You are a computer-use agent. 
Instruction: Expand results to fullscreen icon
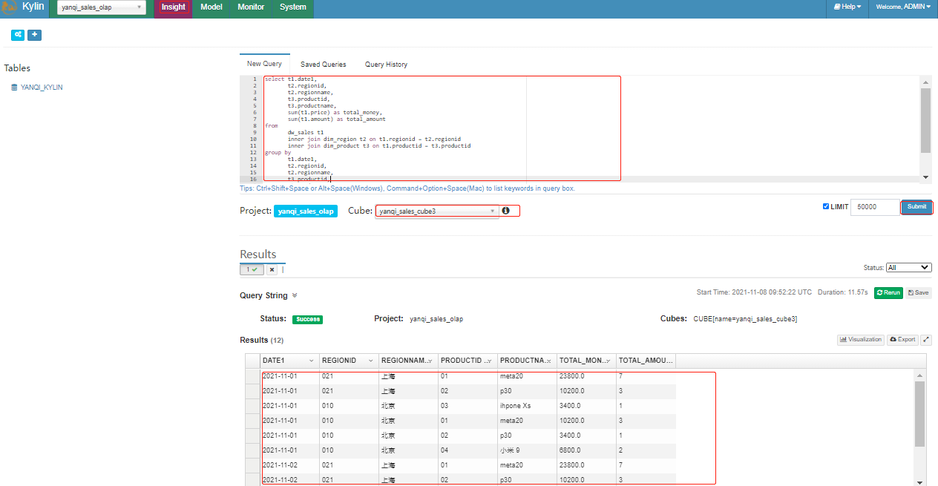coord(925,339)
